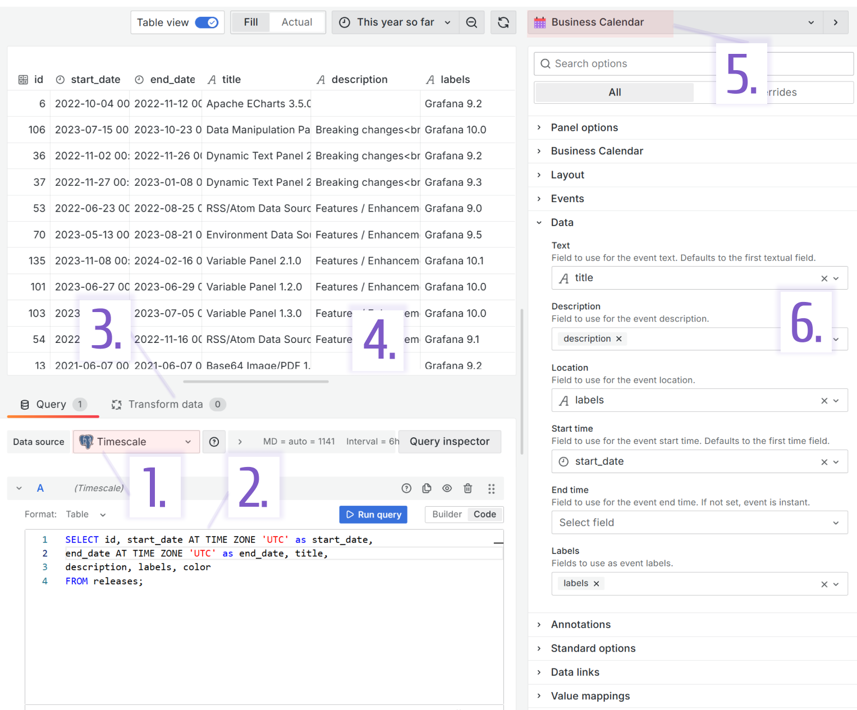Open the End time Select field dropdown
The width and height of the screenshot is (857, 710).
(x=699, y=523)
